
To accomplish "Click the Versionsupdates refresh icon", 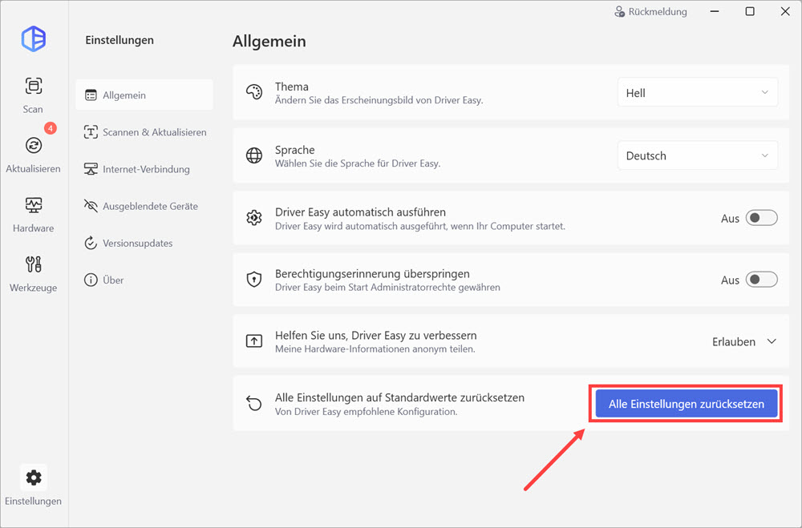I will coord(91,243).
